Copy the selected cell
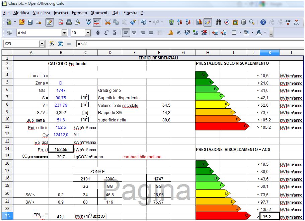Viewport: 305px width, 221px height. coord(116,22)
